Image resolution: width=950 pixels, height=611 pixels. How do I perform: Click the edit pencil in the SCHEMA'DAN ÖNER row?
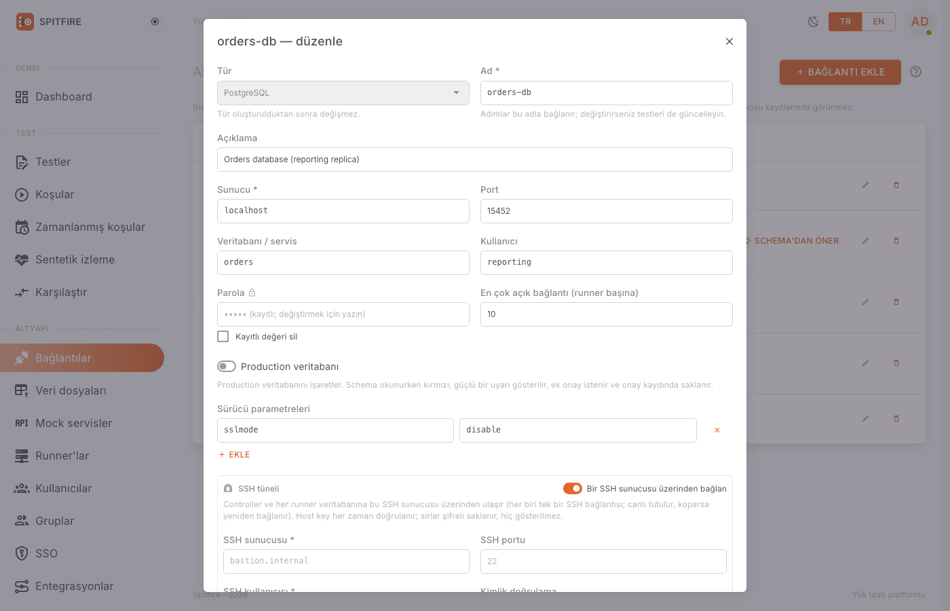tap(865, 241)
